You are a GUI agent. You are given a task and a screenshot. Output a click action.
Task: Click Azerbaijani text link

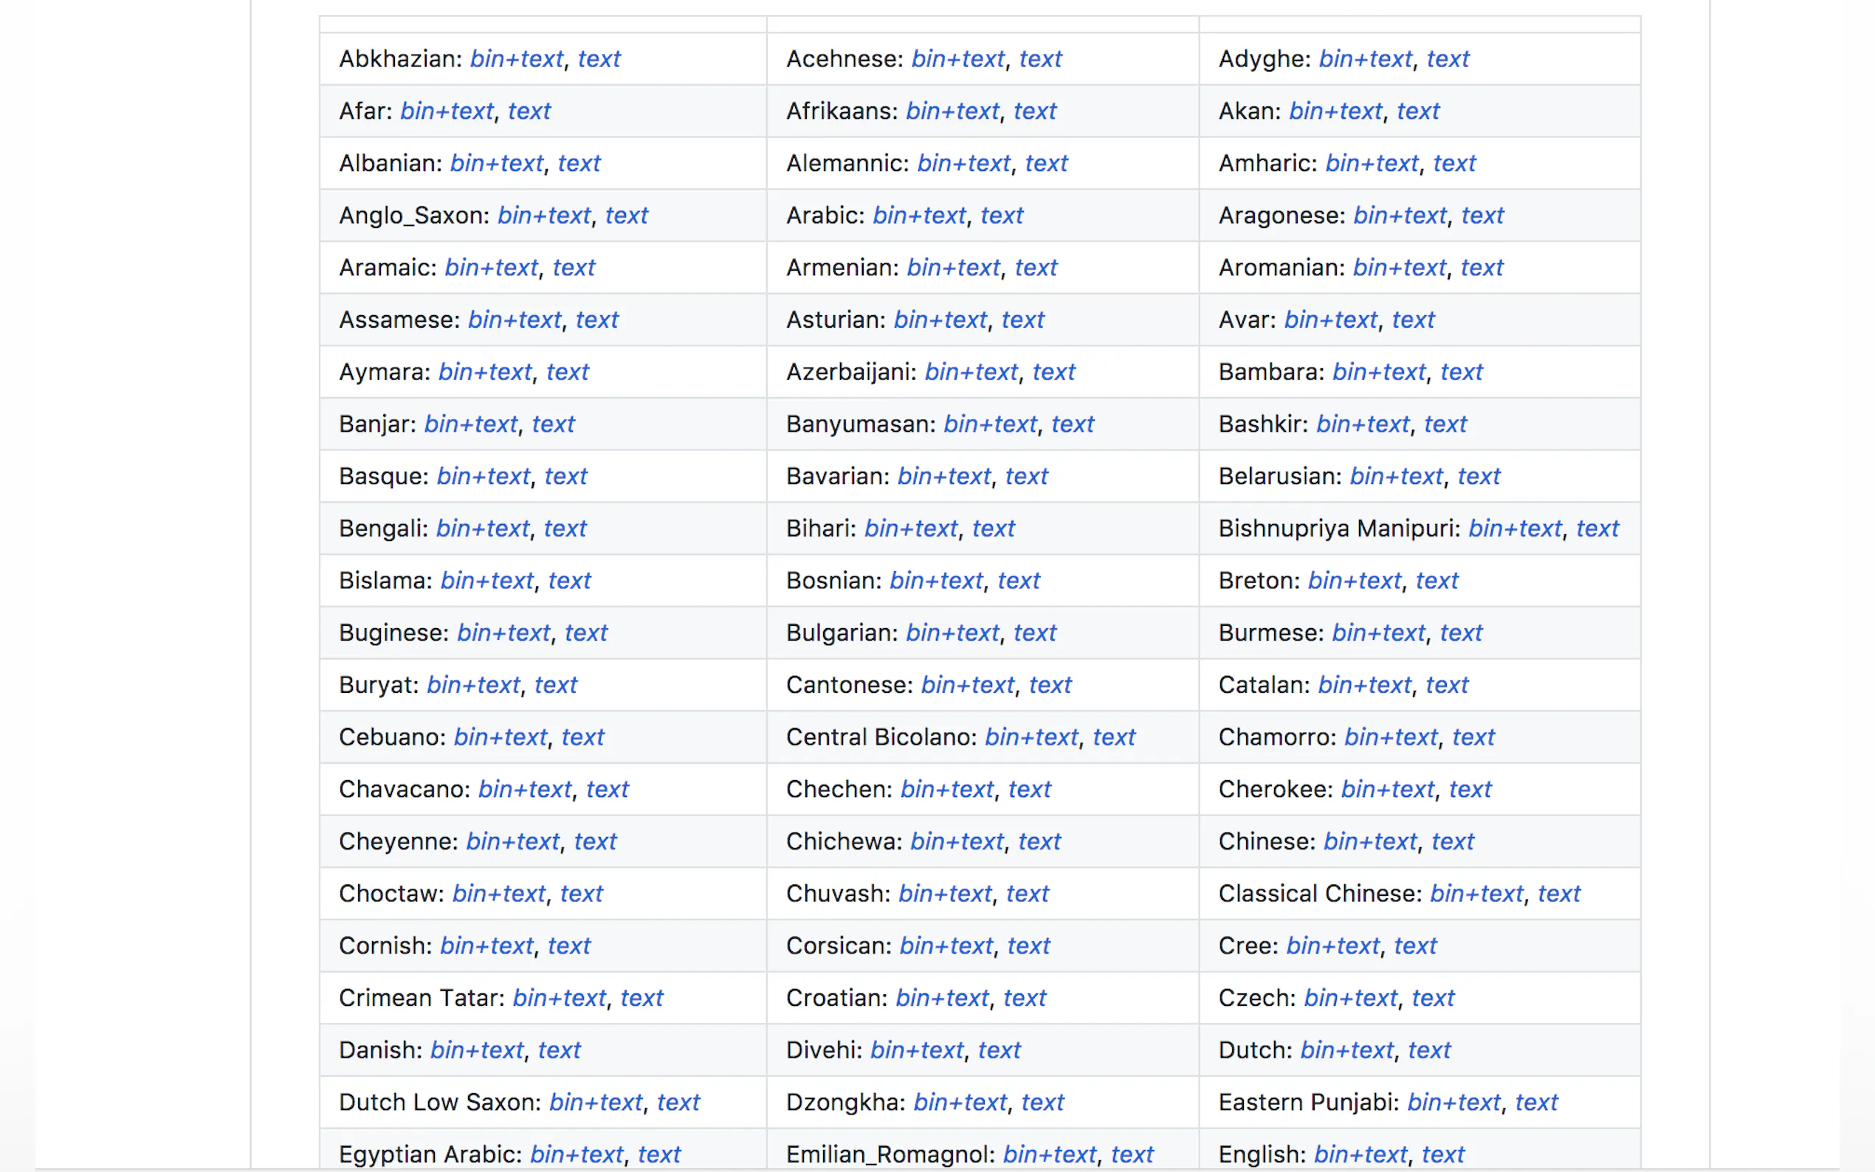point(1053,372)
